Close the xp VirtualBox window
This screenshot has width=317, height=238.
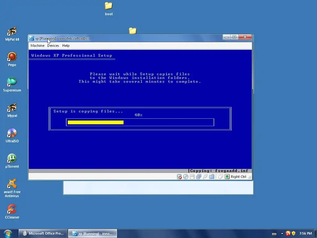pos(245,37)
